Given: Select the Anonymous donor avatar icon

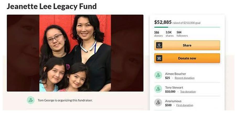Looking at the screenshot, I should click(x=158, y=103).
